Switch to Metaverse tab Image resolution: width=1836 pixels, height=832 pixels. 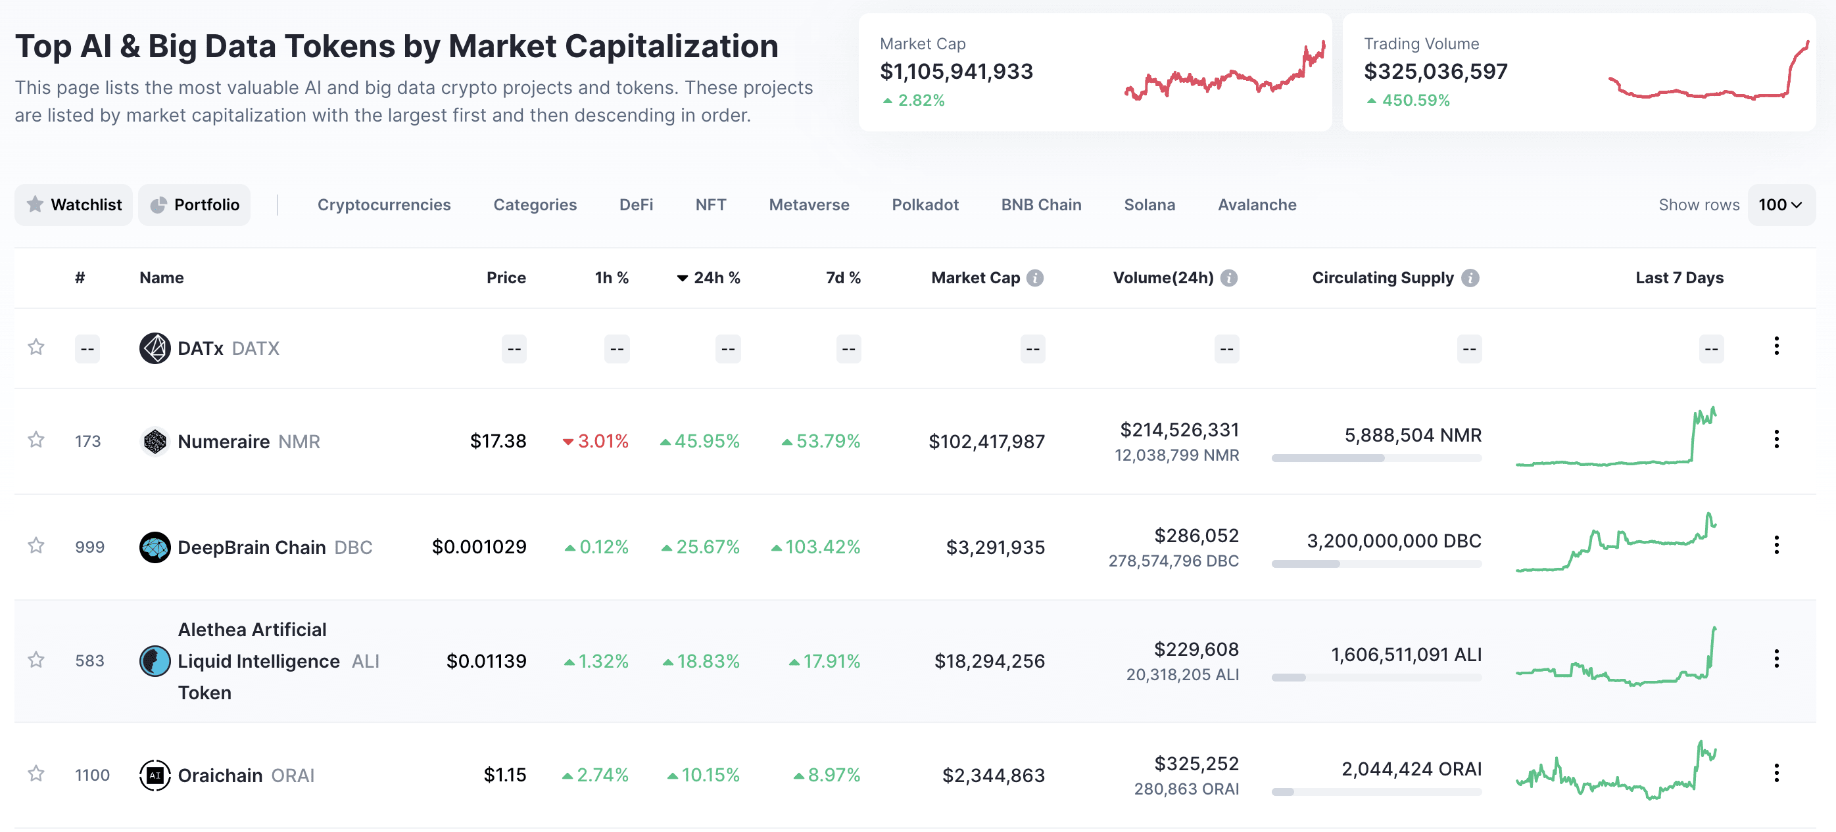[x=809, y=205]
